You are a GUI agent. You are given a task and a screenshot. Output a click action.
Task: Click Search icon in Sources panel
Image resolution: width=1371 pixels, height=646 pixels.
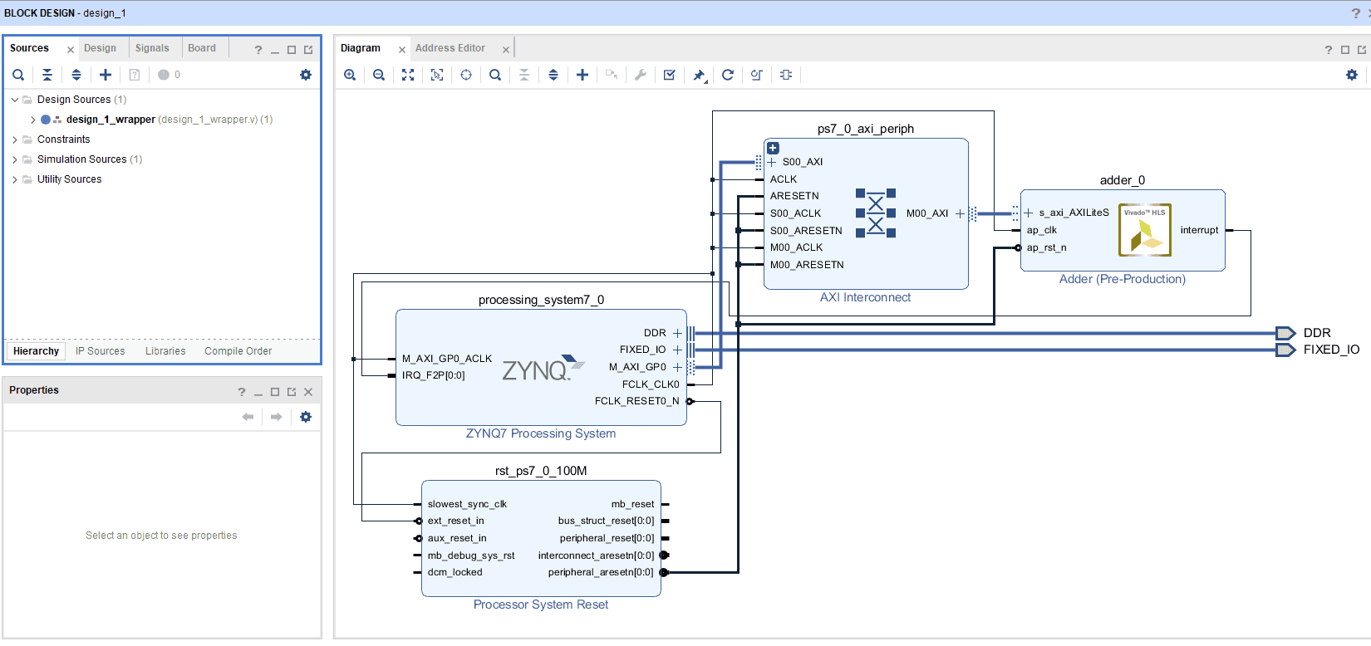click(x=18, y=75)
